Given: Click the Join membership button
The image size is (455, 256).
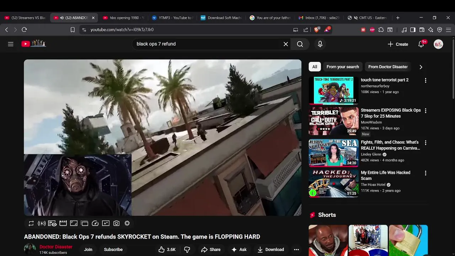Looking at the screenshot, I should 88,250.
